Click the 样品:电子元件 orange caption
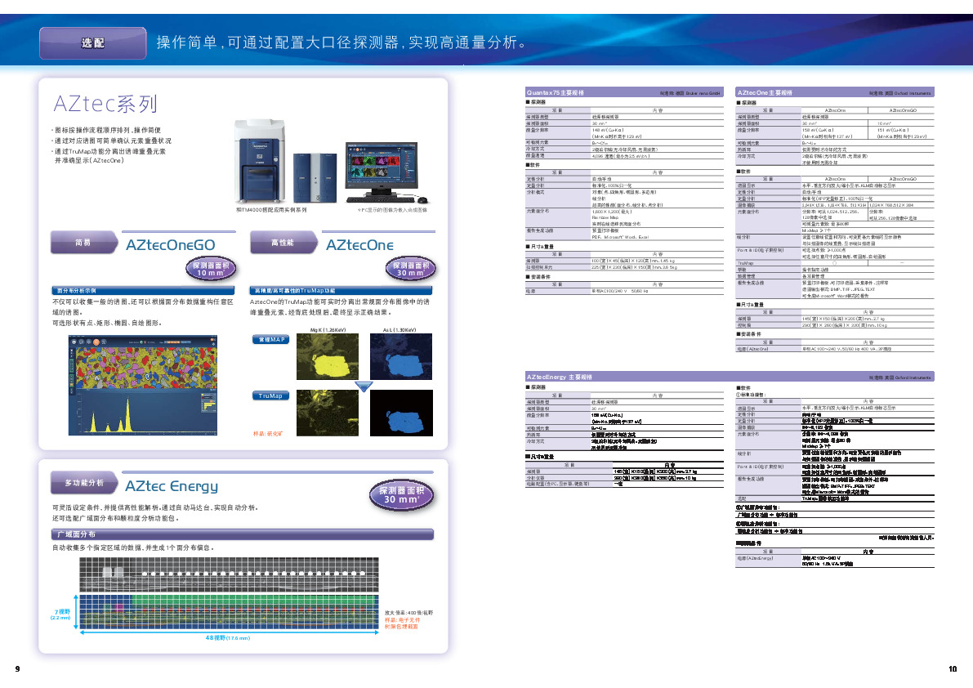Viewport: 973px width, 688px height. [402, 619]
